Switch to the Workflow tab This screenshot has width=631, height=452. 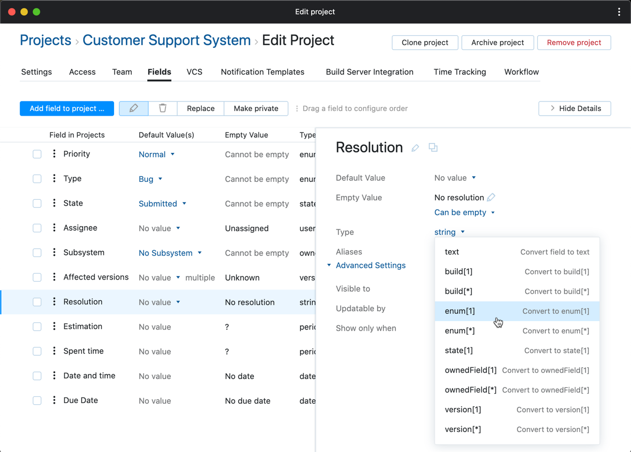521,72
